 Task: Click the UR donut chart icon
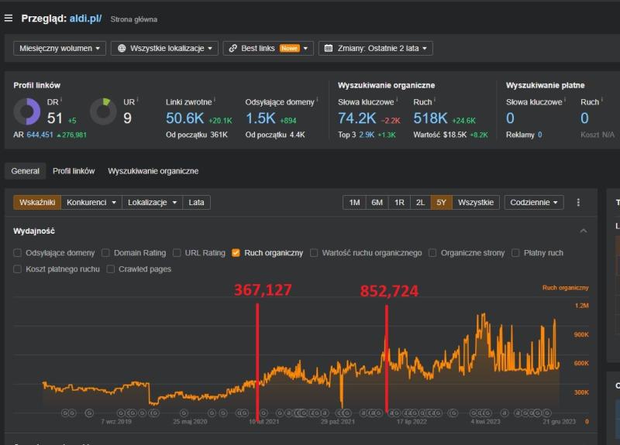103,112
